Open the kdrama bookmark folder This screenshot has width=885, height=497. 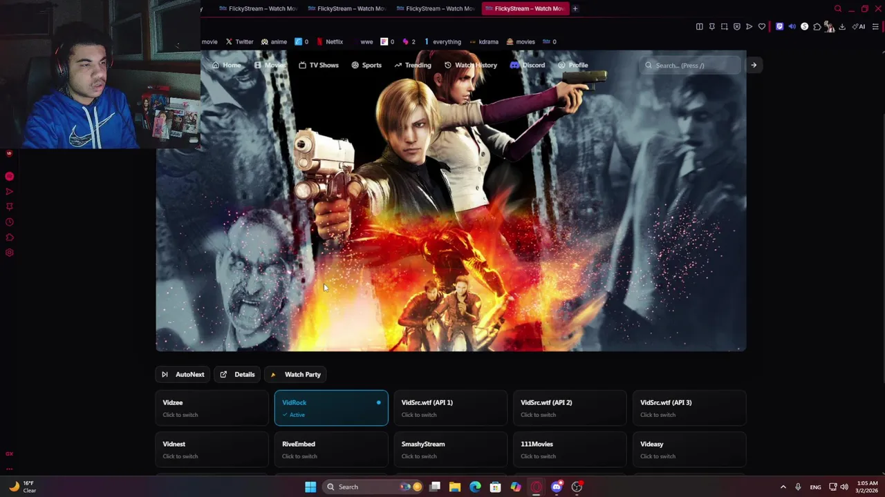point(483,41)
